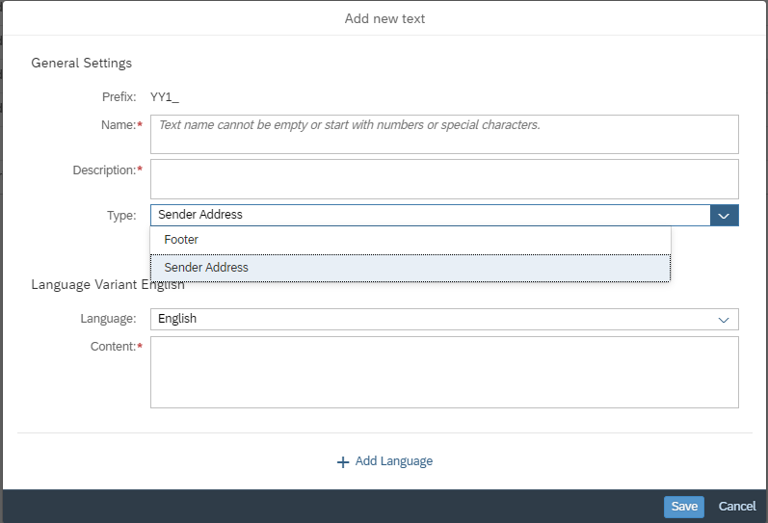Focus the Description text area

coord(444,179)
